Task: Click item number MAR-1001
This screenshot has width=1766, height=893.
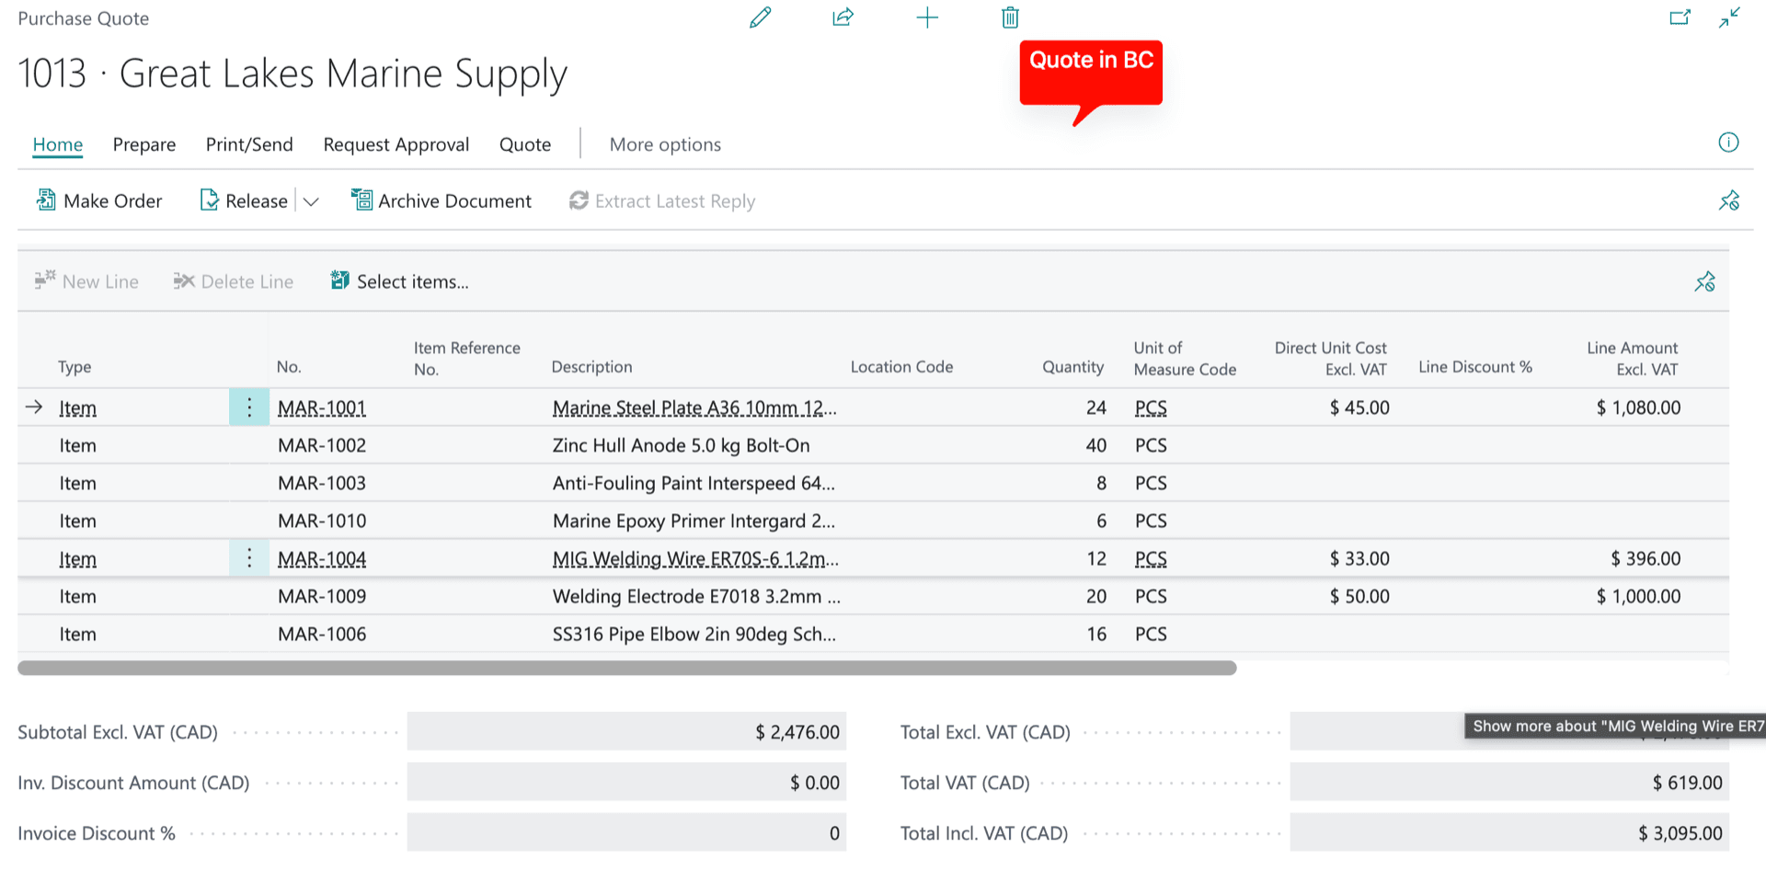Action: point(322,407)
